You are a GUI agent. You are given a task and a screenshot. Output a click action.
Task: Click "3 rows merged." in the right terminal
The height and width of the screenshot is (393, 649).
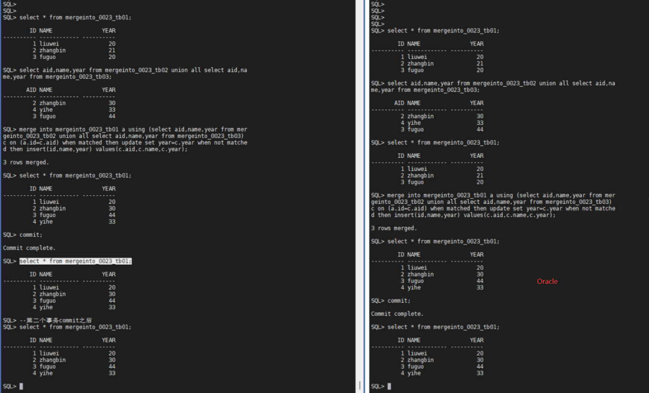394,228
